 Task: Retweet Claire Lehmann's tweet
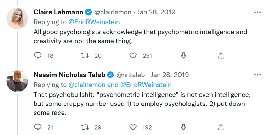pos(85,55)
